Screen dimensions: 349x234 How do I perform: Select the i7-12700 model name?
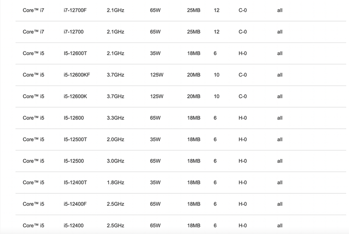(x=74, y=32)
